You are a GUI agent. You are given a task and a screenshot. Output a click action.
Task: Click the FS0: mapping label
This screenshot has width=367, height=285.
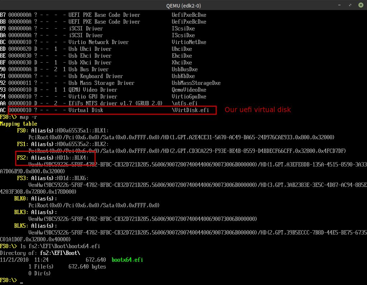click(23, 131)
